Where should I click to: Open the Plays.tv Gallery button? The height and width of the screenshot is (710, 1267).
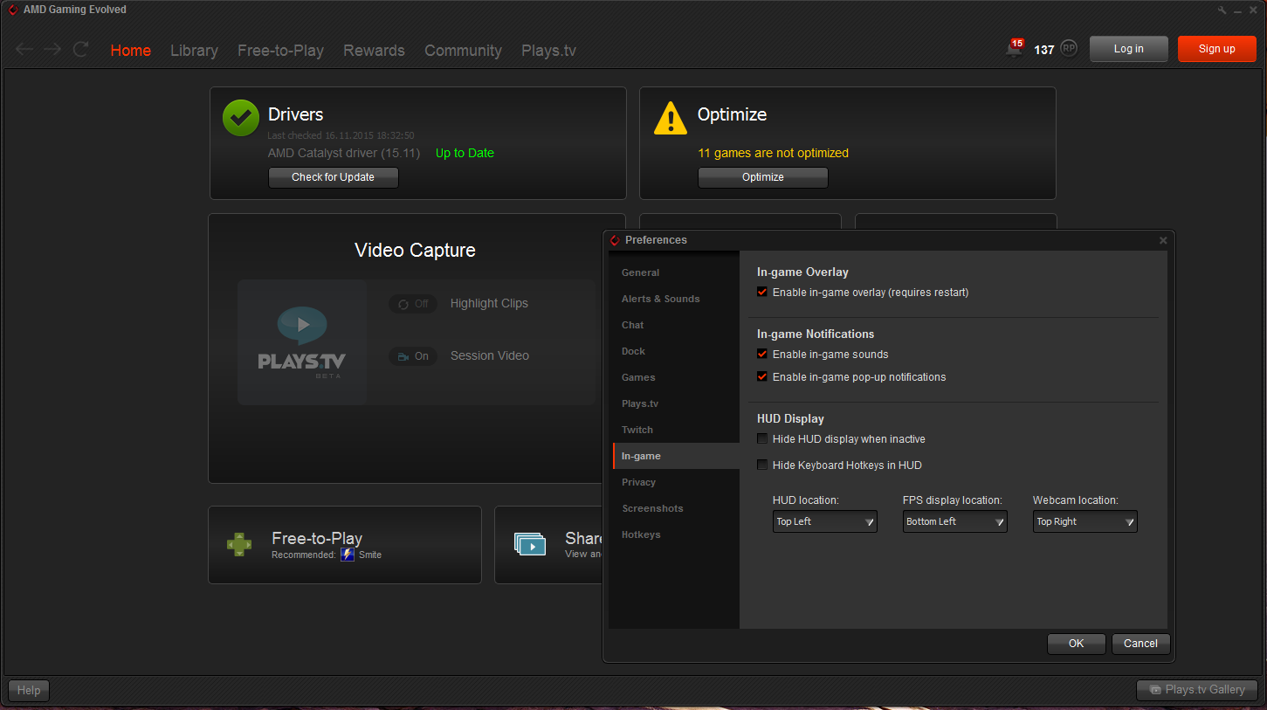(1197, 690)
